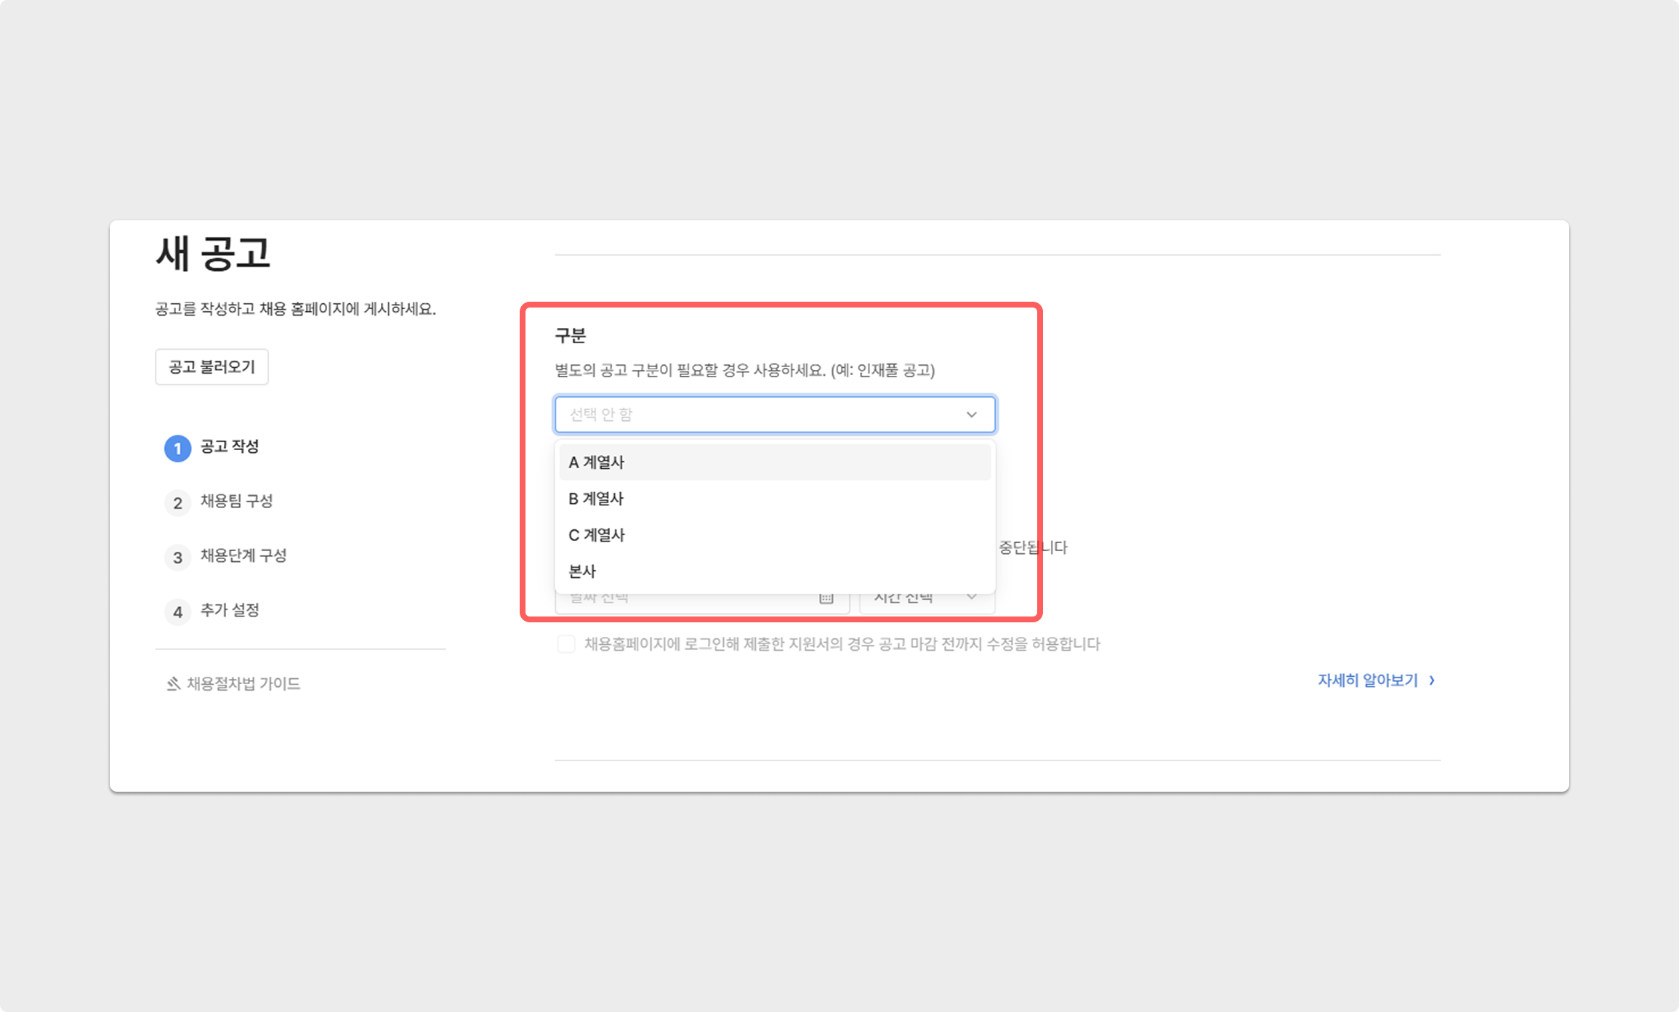This screenshot has height=1012, width=1679.
Task: Click the blue step 1 circle icon
Action: [177, 449]
